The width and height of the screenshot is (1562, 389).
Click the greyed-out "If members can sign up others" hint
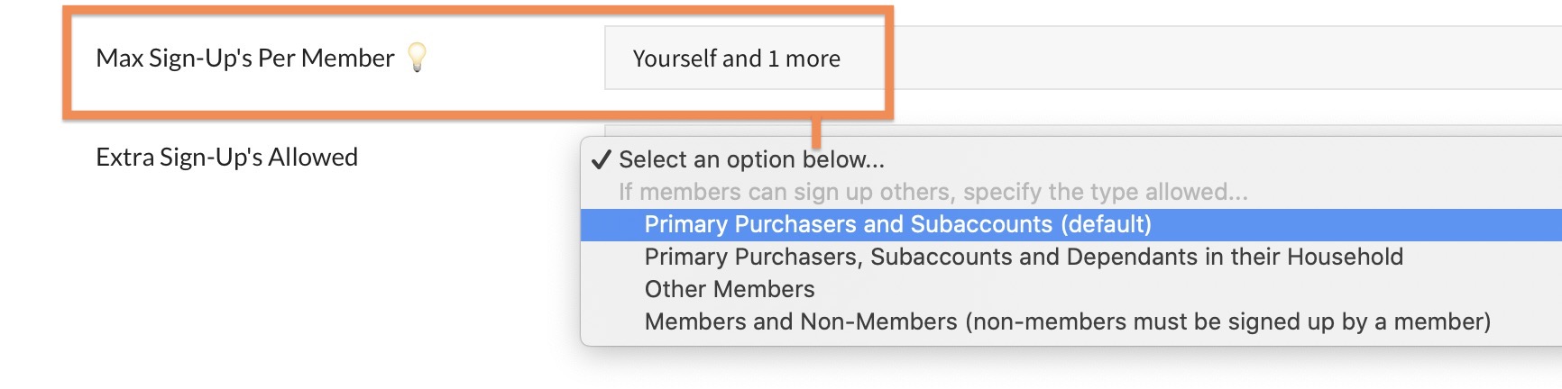pos(933,192)
